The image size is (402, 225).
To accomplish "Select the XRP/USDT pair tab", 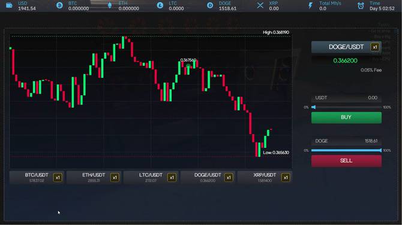I will point(265,178).
